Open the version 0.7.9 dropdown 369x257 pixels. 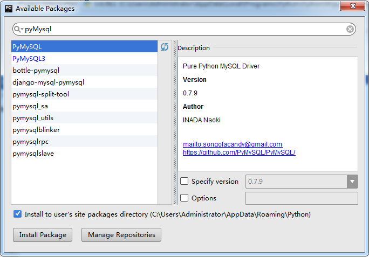coord(352,182)
